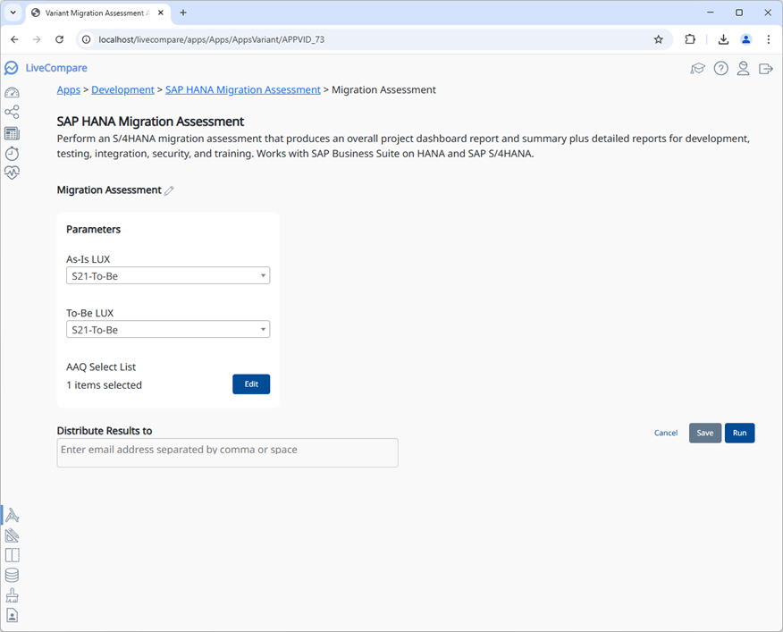
Task: Follow SAP HANA Migration Assessment breadcrumb link
Action: click(x=243, y=90)
